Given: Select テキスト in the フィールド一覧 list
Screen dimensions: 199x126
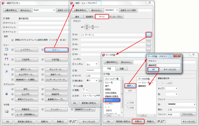Looking at the screenshot, I should 111,100.
